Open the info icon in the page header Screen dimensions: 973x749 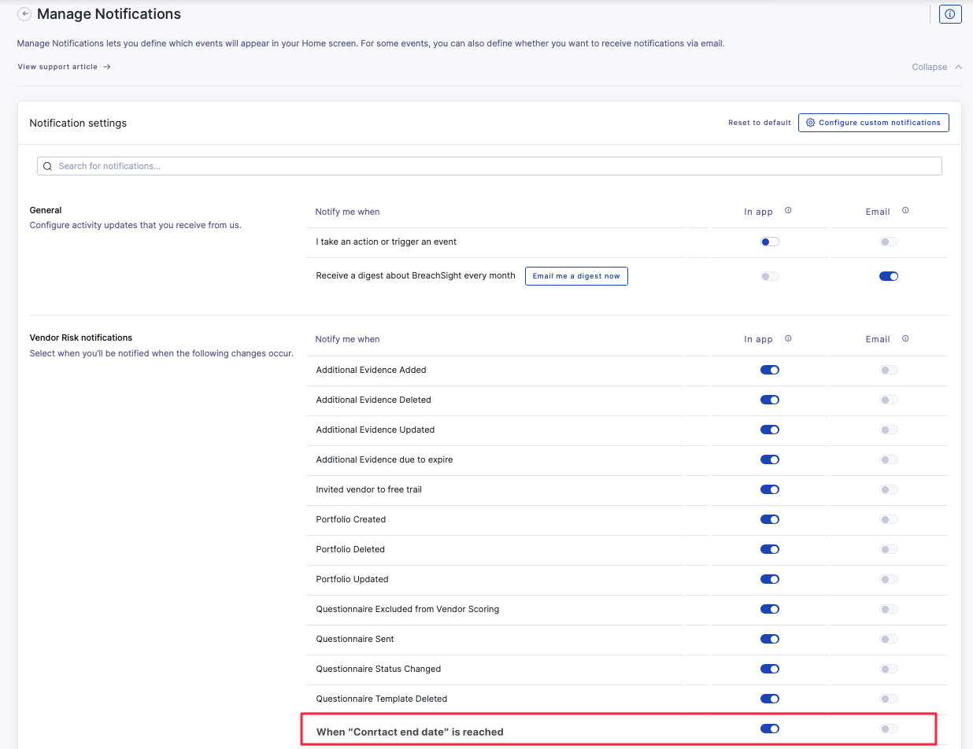pos(950,14)
